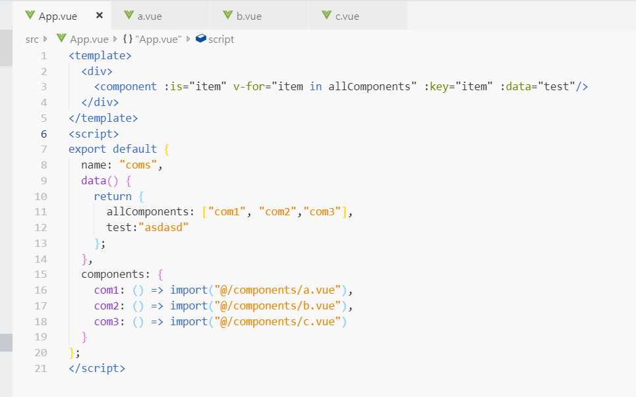Click the export default statement

113,149
